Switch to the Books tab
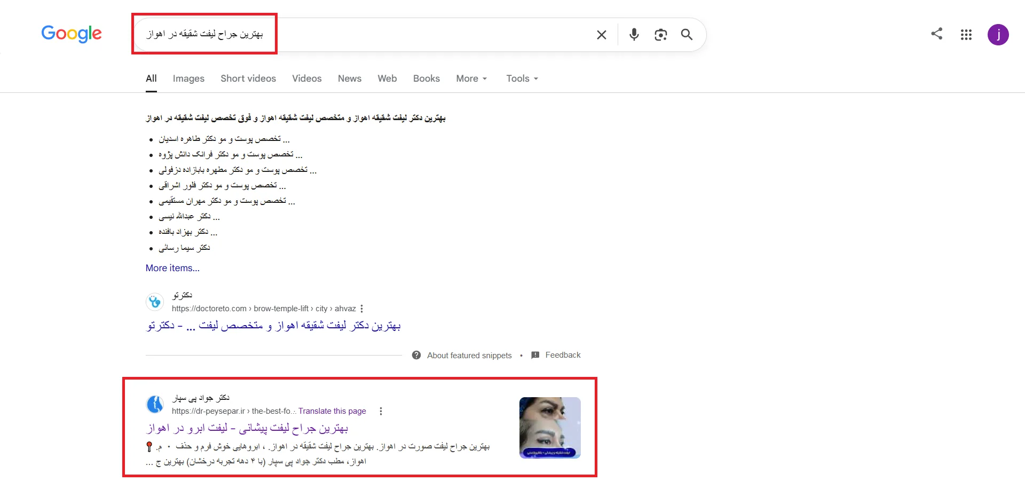 coord(427,78)
